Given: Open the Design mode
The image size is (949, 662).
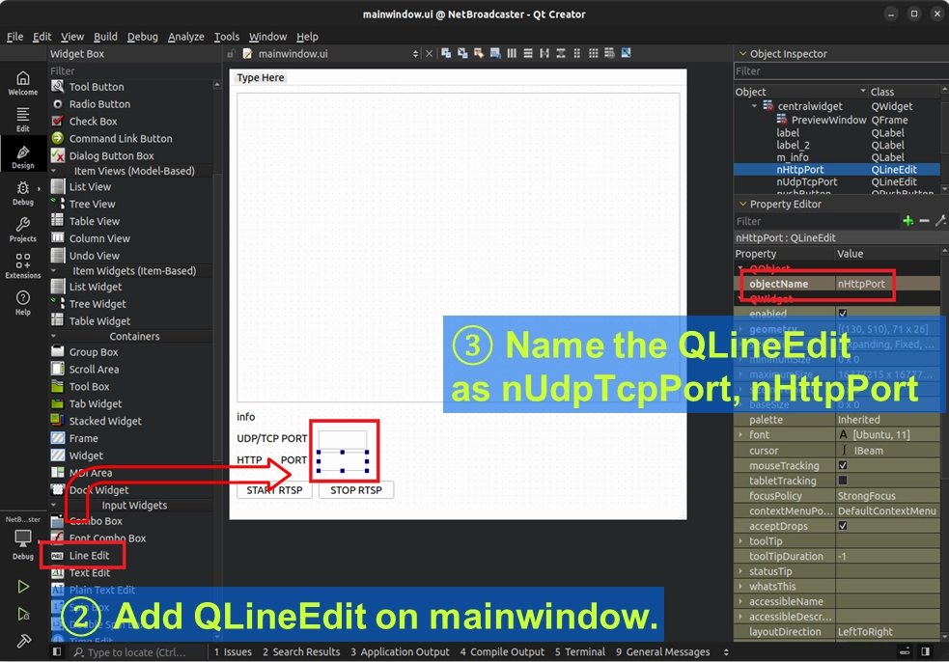Looking at the screenshot, I should pyautogui.click(x=23, y=156).
